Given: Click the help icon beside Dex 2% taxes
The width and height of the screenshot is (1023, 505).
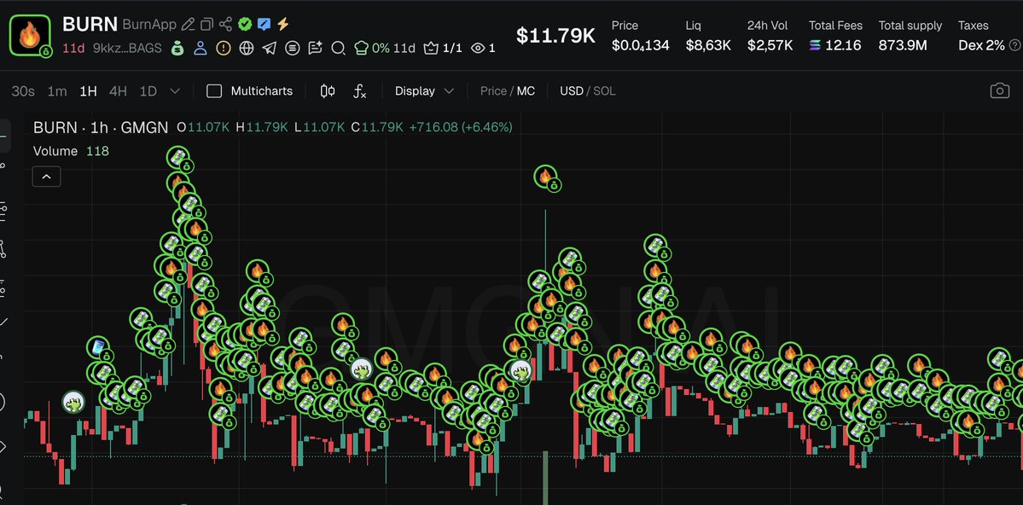Looking at the screenshot, I should coord(1015,46).
